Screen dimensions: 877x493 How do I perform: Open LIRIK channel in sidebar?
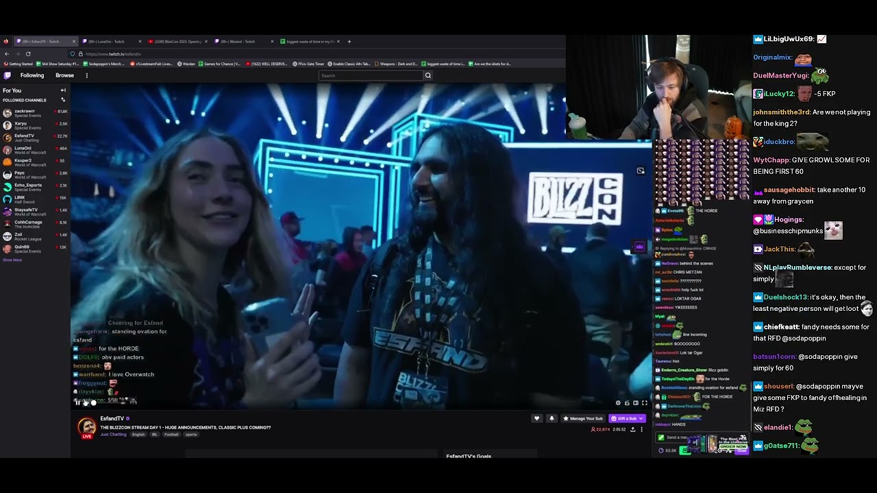tap(34, 199)
